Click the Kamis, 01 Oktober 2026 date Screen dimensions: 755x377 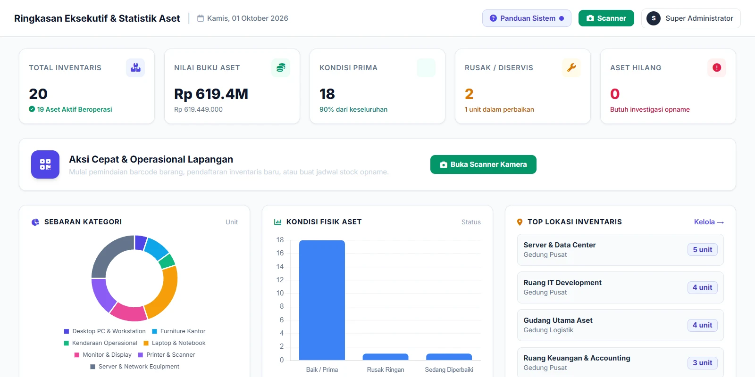pos(247,18)
